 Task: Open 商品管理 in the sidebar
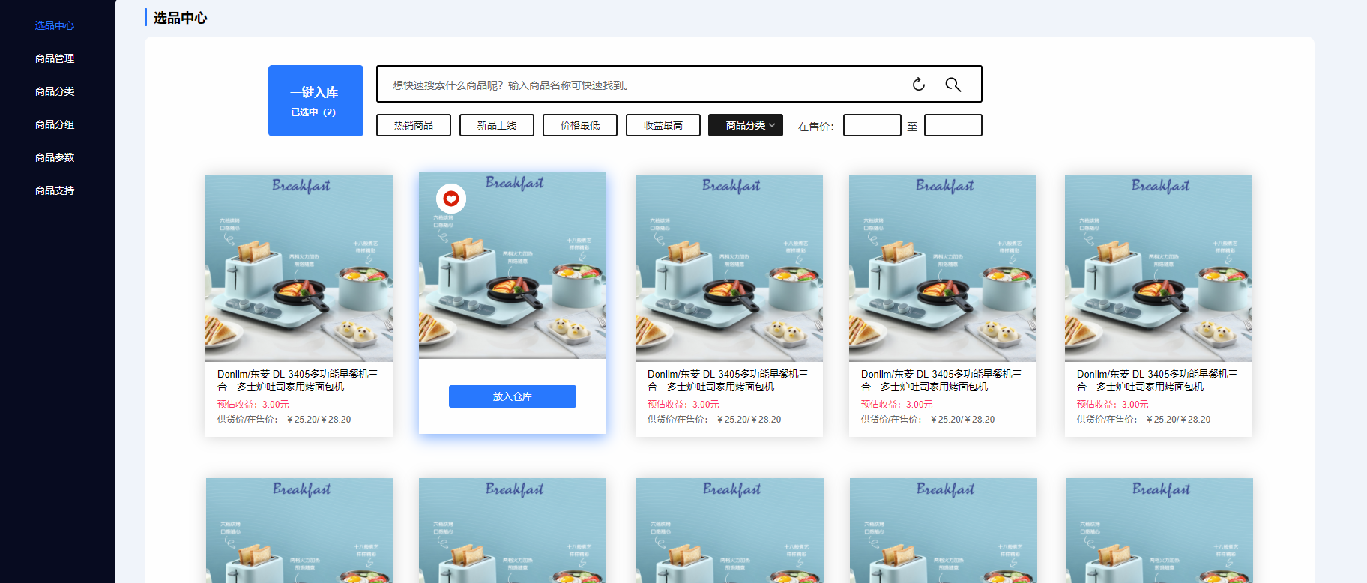click(x=55, y=58)
